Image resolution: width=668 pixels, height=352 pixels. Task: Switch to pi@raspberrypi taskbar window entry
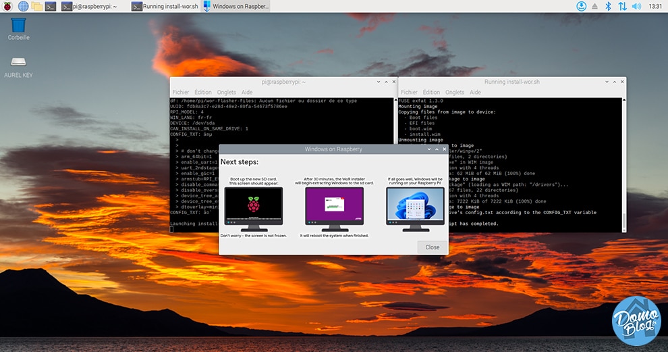click(89, 6)
